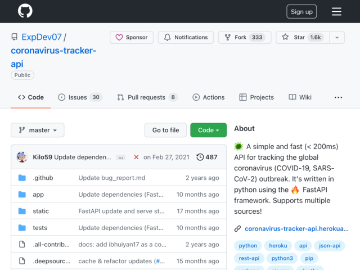
Task: Open the Update bug_report.md commit
Action: (x=112, y=178)
